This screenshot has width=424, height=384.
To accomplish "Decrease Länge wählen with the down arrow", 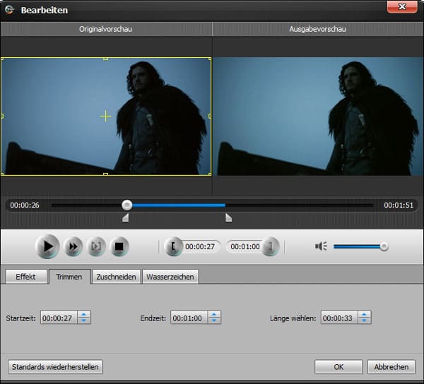I will click(x=365, y=320).
